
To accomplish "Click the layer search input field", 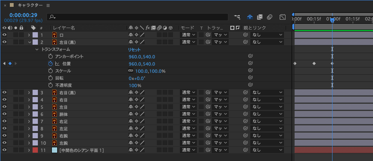I will click(x=138, y=17).
